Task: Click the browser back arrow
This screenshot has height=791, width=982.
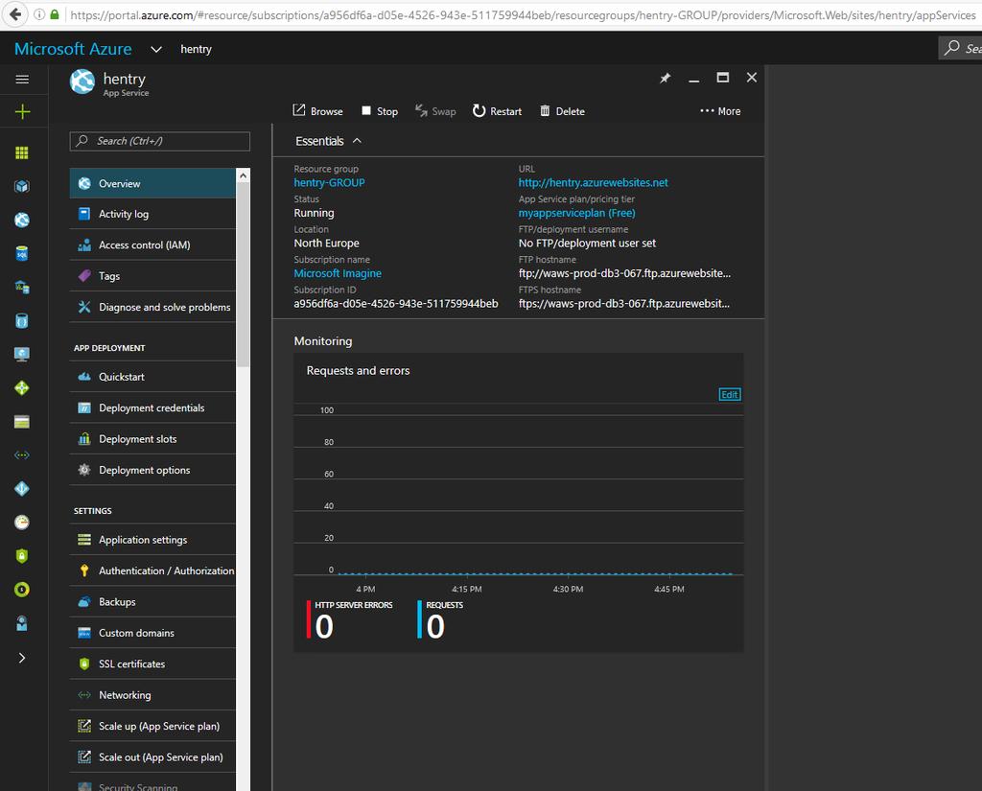Action: coord(15,14)
